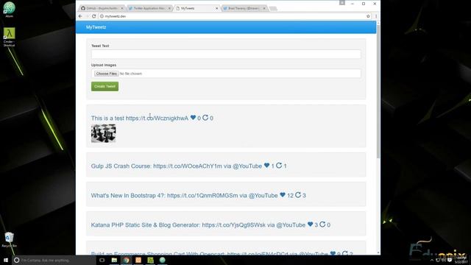
Task: Click the page's vertical scrollbar thumb
Action: pyautogui.click(x=378, y=91)
